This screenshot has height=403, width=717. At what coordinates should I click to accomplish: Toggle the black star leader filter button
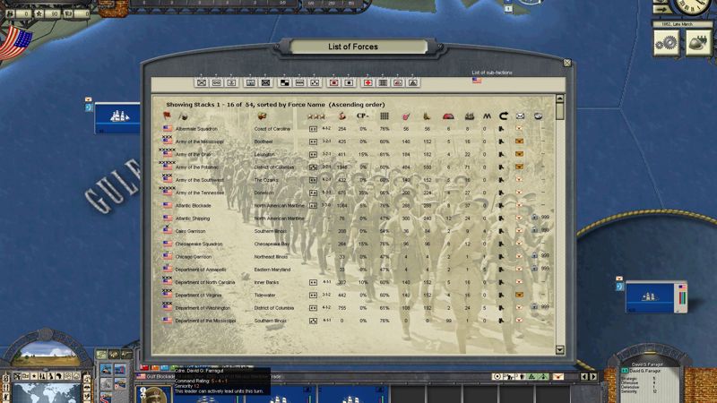pos(349,82)
